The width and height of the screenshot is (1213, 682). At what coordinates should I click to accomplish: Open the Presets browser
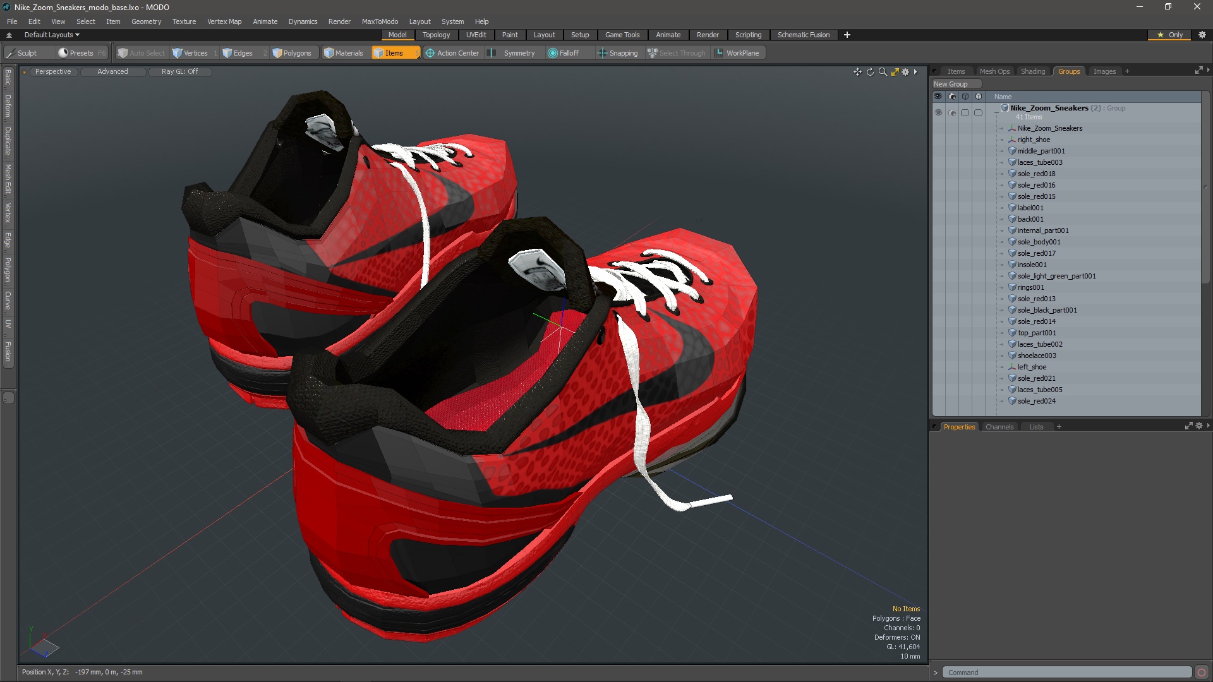[81, 53]
